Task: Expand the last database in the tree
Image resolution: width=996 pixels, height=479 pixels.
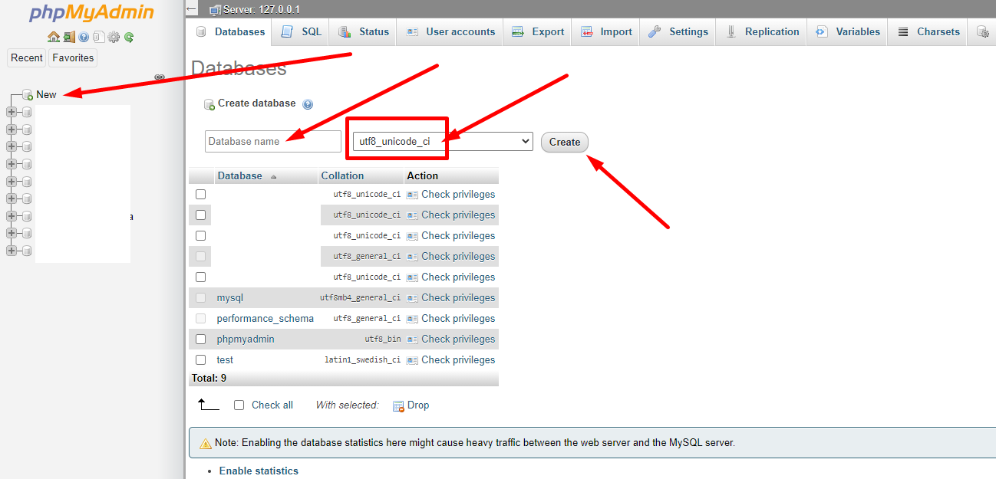Action: click(x=12, y=251)
